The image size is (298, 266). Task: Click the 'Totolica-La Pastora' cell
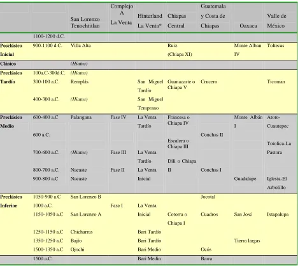click(x=279, y=148)
